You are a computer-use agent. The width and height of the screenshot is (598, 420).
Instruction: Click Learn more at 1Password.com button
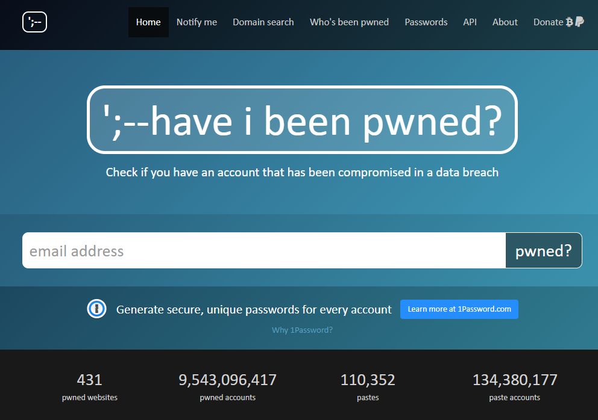click(459, 309)
